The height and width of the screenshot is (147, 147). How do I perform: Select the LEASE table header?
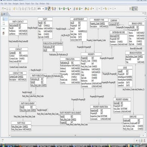tap(125, 68)
